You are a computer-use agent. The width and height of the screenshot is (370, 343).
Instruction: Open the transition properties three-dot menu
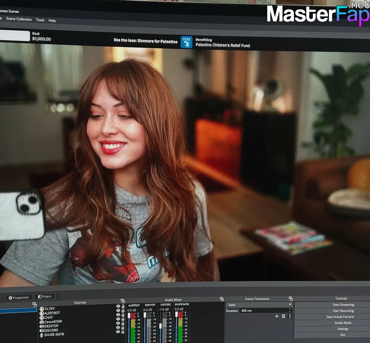coord(290,316)
